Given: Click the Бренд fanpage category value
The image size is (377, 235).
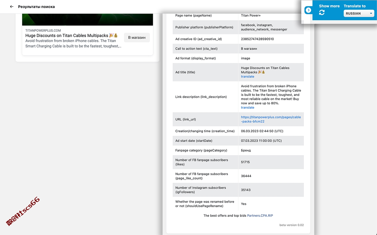Looking at the screenshot, I should tap(246, 150).
